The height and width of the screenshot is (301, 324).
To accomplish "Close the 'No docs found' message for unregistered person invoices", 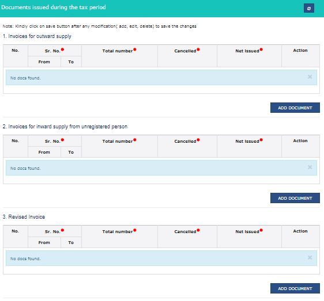I will click(x=310, y=167).
